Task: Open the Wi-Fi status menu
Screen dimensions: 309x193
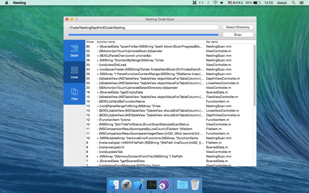Action: click(x=215, y=3)
